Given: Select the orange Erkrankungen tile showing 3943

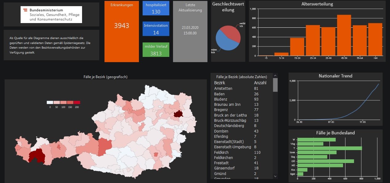Looking at the screenshot, I should tap(122, 31).
